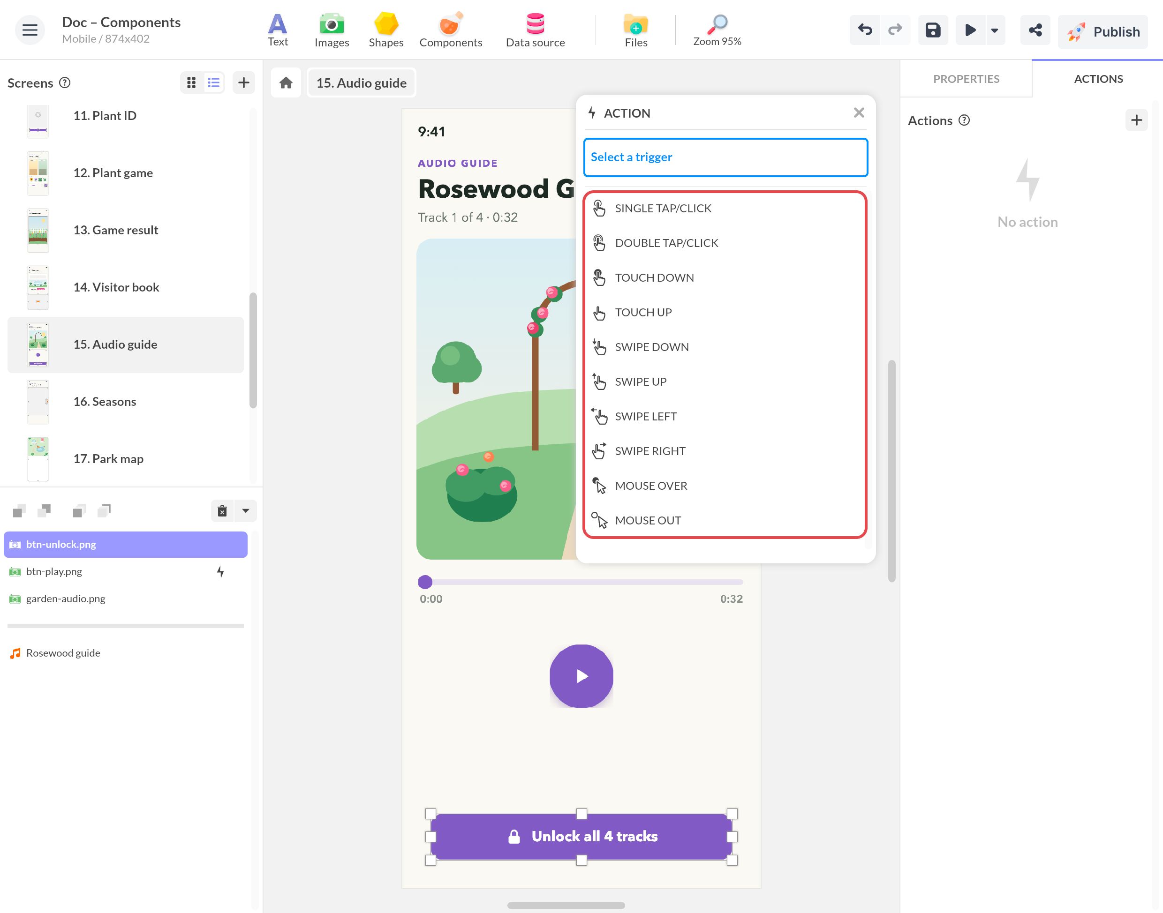Image resolution: width=1163 pixels, height=913 pixels.
Task: Switch screens list to grid view
Action: [x=191, y=83]
